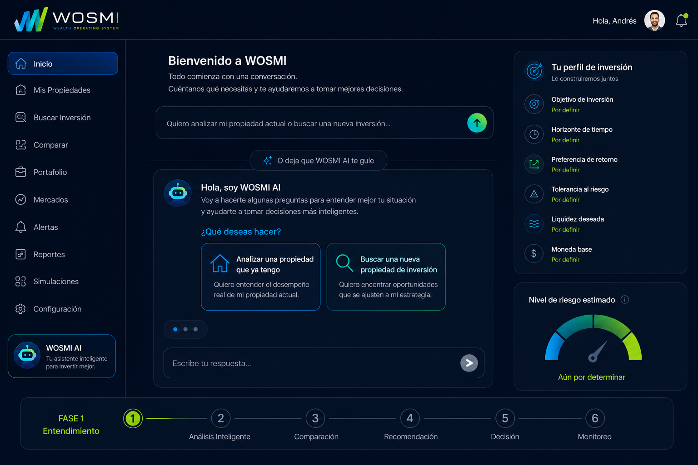
Task: Open Buscar Inversión in the sidebar
Action: 63,118
